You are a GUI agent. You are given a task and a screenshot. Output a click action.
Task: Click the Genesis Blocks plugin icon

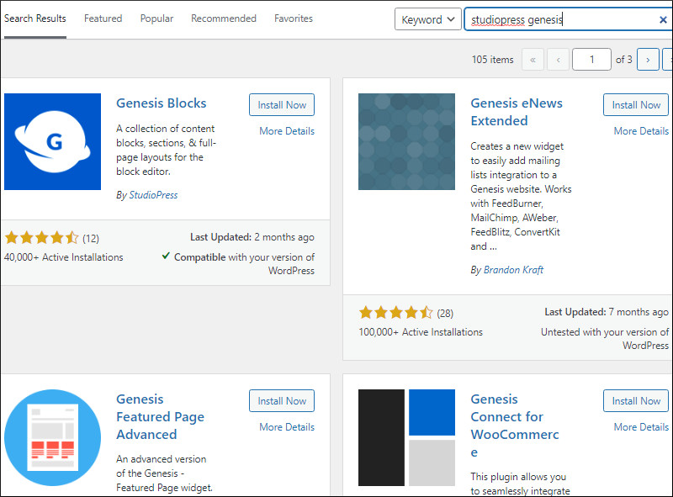tap(52, 141)
